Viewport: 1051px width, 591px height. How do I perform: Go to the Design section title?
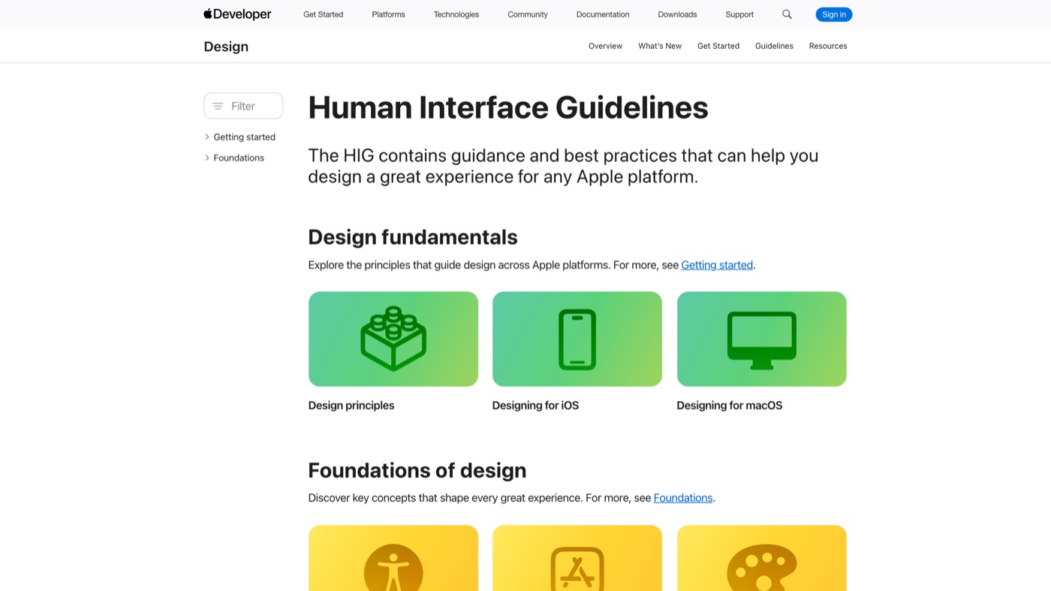226,47
